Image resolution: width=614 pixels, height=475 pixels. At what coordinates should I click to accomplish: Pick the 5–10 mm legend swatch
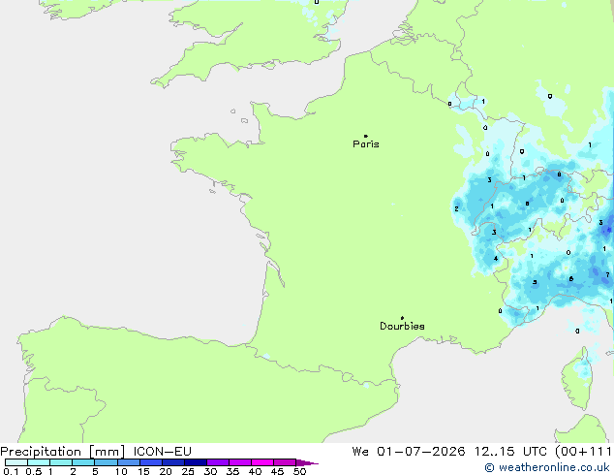click(x=106, y=462)
